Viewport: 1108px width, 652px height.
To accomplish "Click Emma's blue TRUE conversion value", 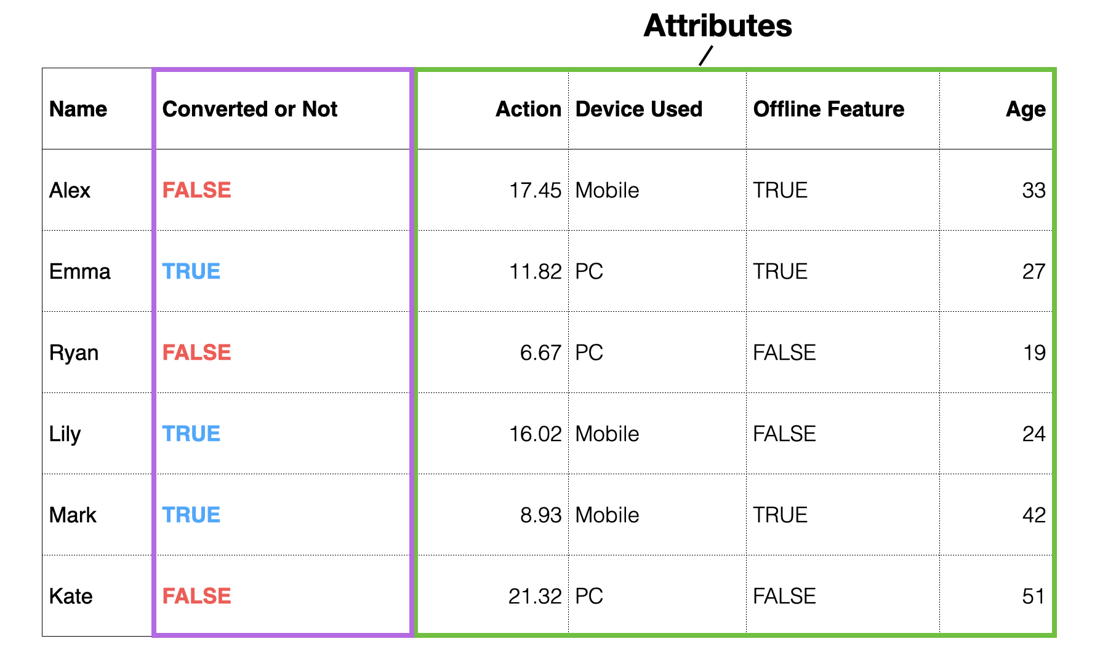I will 191,271.
